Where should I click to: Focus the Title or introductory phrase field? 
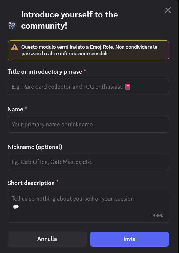point(88,87)
